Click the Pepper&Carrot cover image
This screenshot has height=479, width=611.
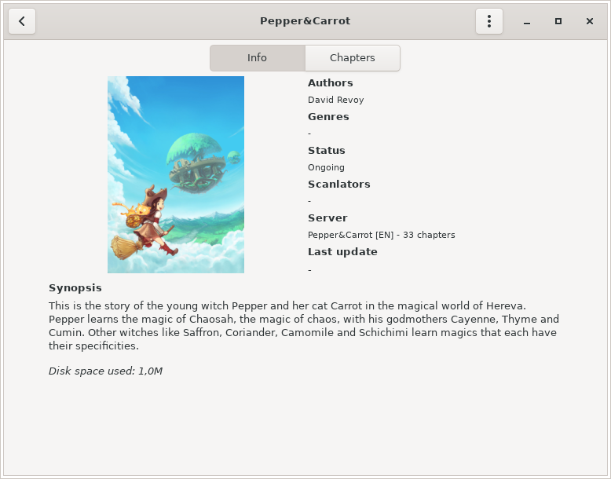pos(176,174)
